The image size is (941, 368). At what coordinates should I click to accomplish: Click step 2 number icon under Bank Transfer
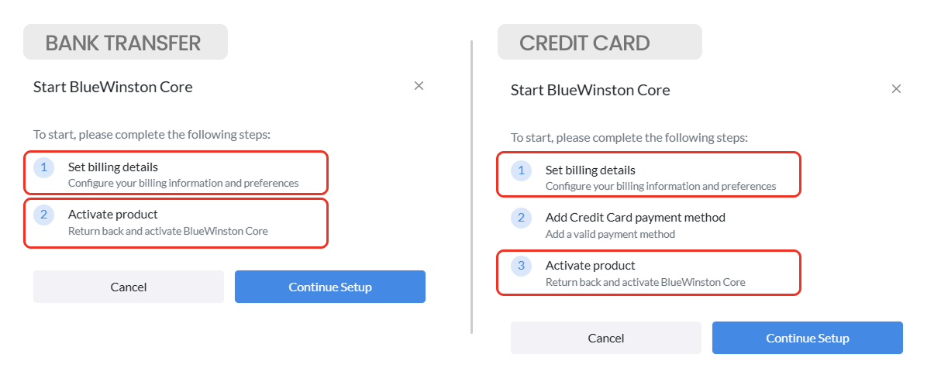pos(44,215)
